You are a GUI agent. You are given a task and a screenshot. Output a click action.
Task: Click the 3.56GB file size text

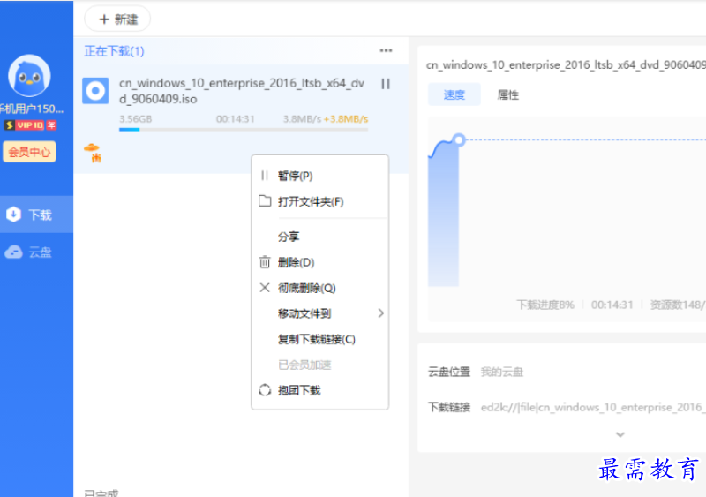click(x=136, y=119)
